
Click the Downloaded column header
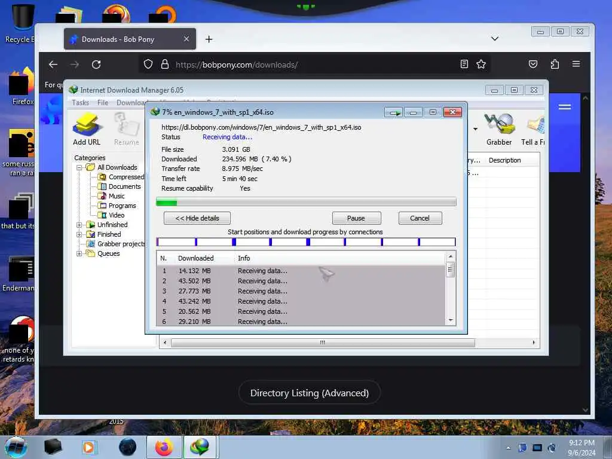click(x=195, y=258)
